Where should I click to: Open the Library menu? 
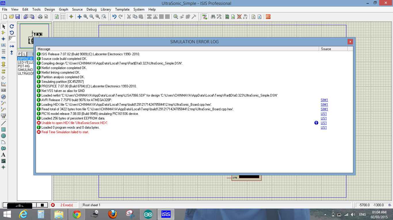tap(106, 9)
